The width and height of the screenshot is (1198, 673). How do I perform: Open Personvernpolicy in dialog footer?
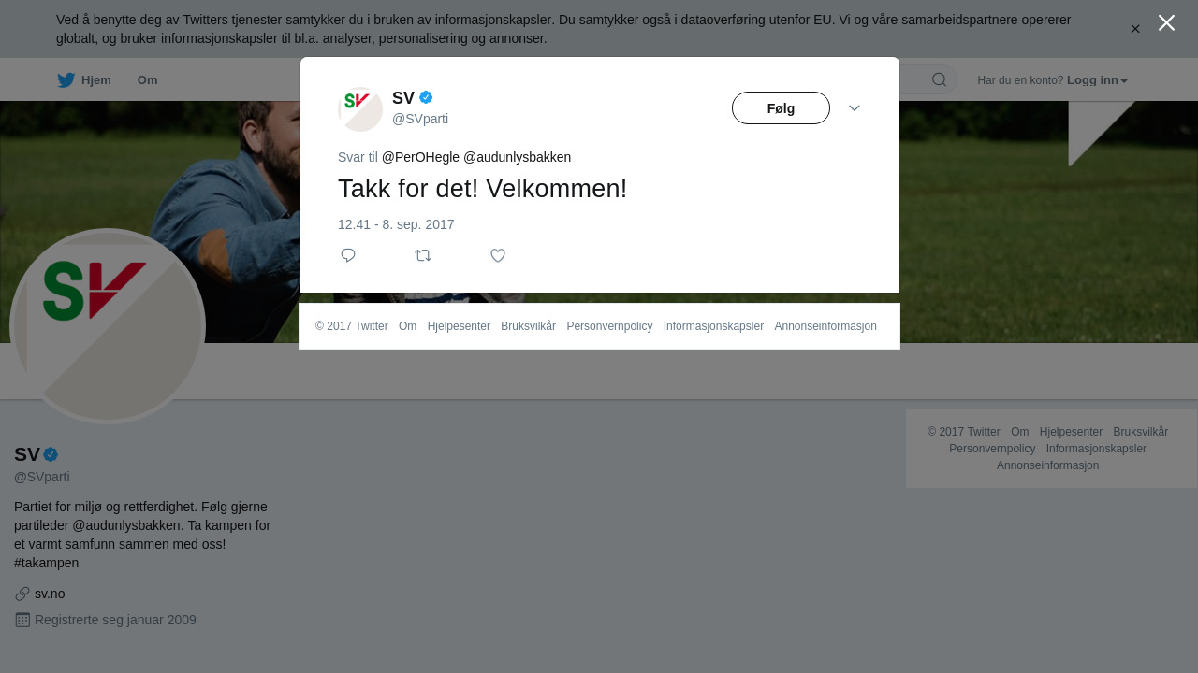coord(609,326)
